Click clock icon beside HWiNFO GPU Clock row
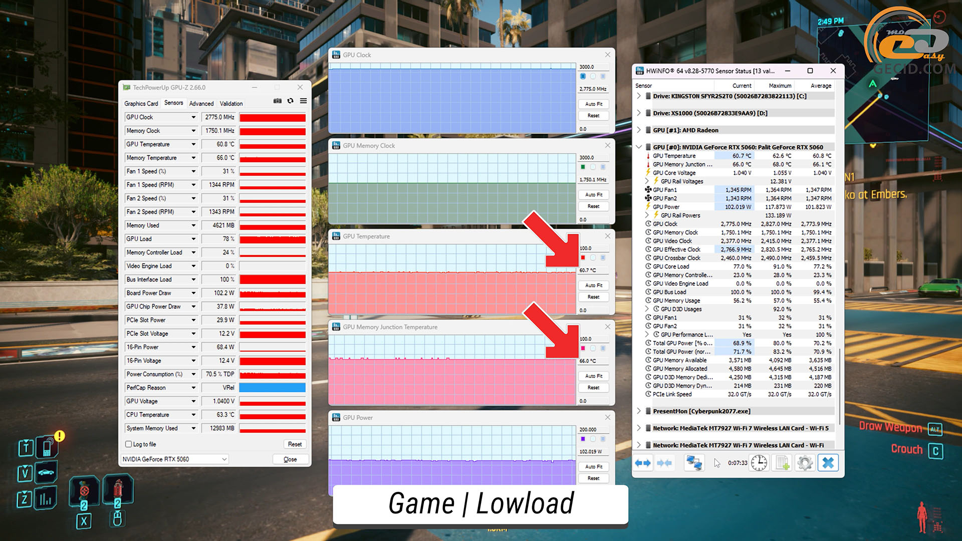 (648, 224)
